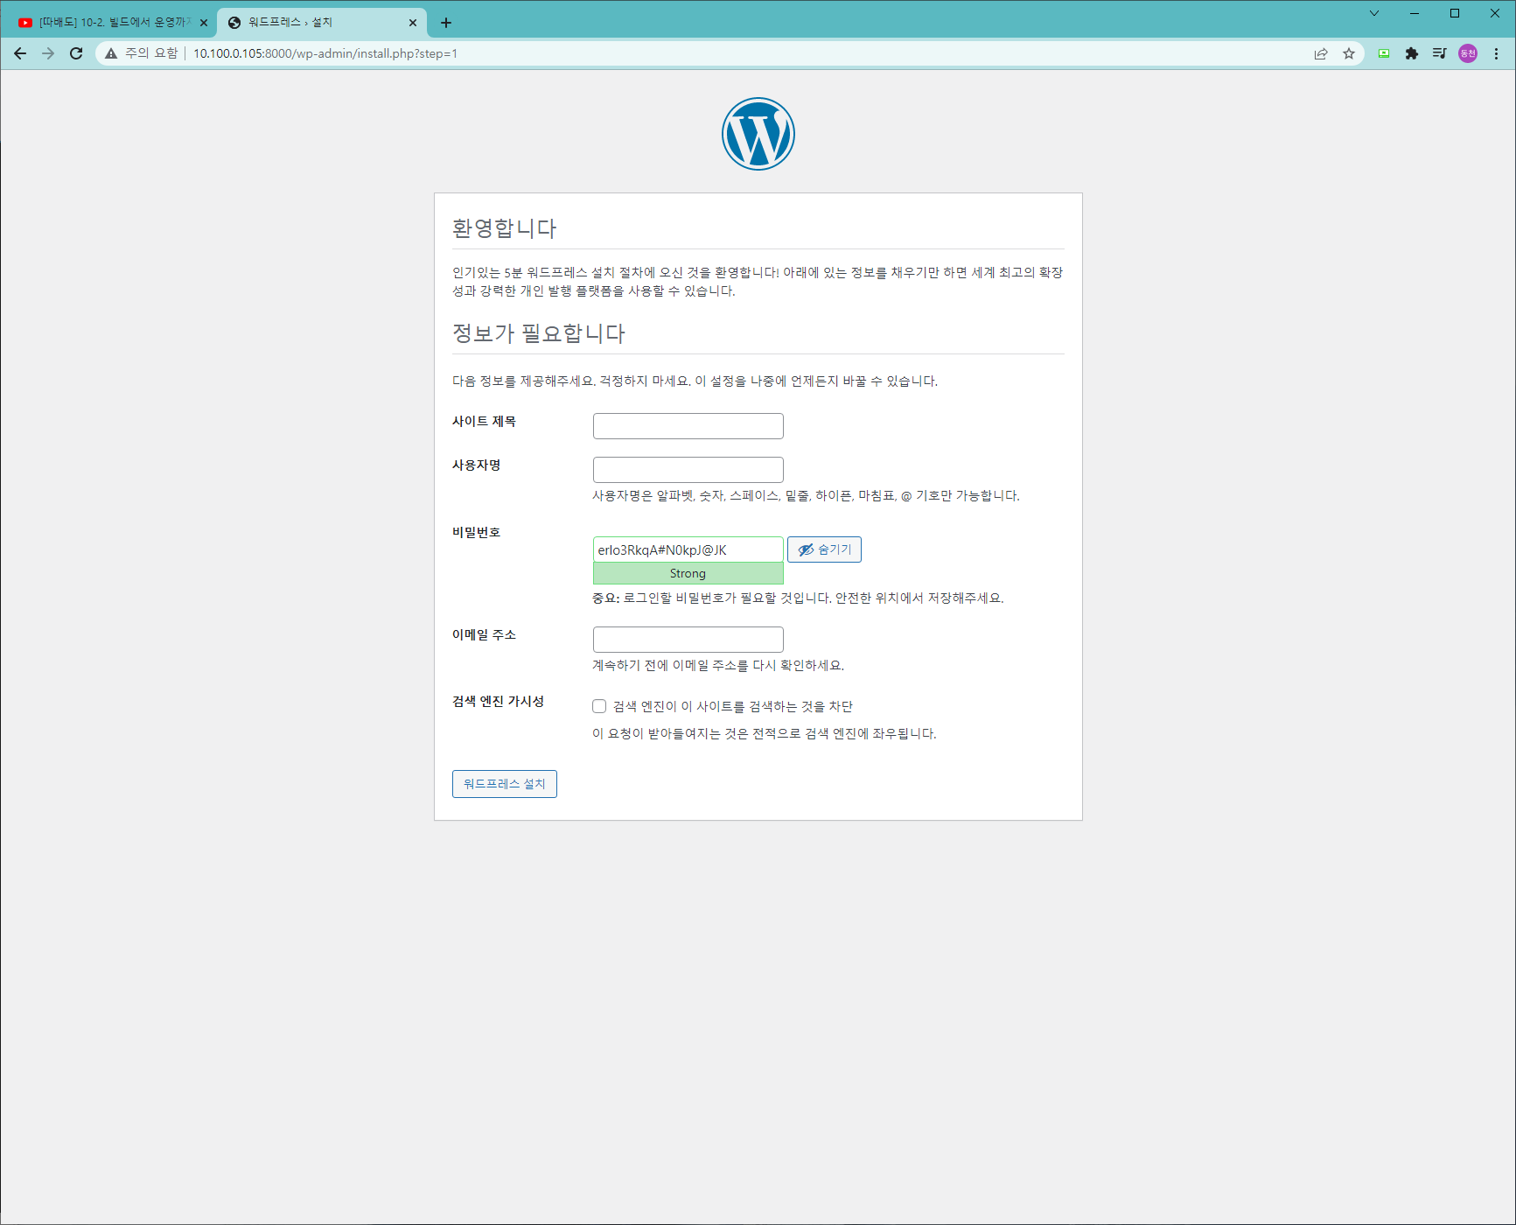The height and width of the screenshot is (1225, 1516).
Task: Click the password field with generated password
Action: pos(688,549)
